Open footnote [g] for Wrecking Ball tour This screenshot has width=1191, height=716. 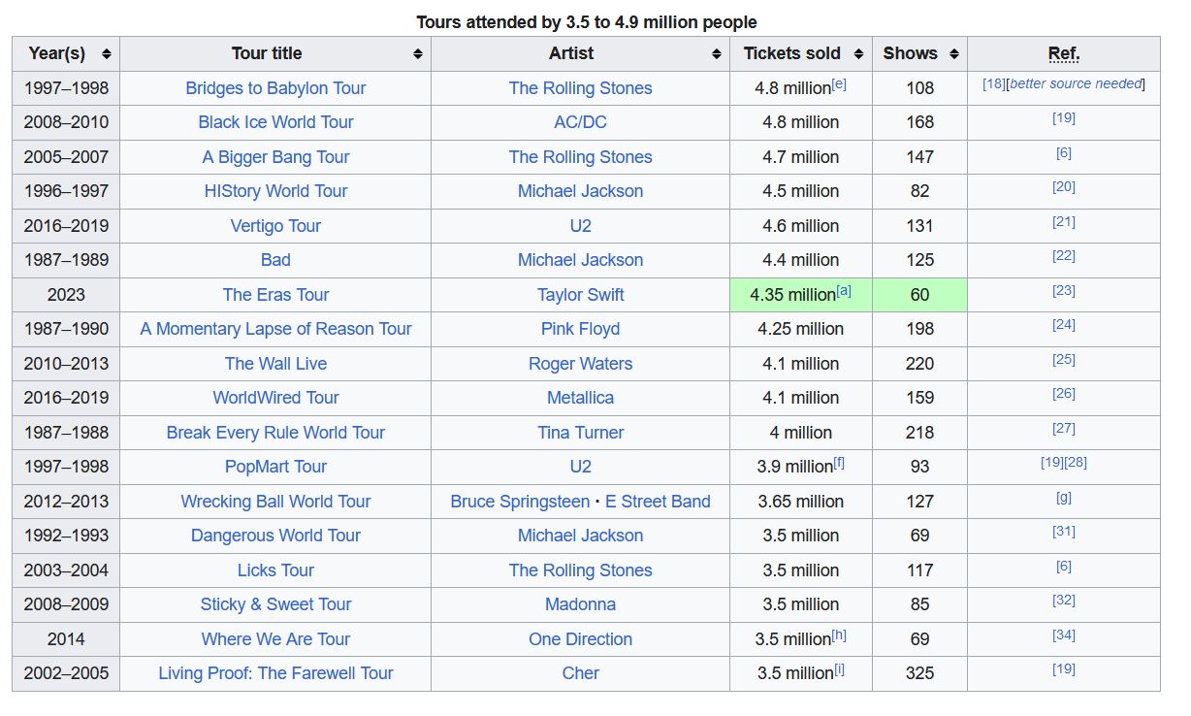pos(1063,498)
